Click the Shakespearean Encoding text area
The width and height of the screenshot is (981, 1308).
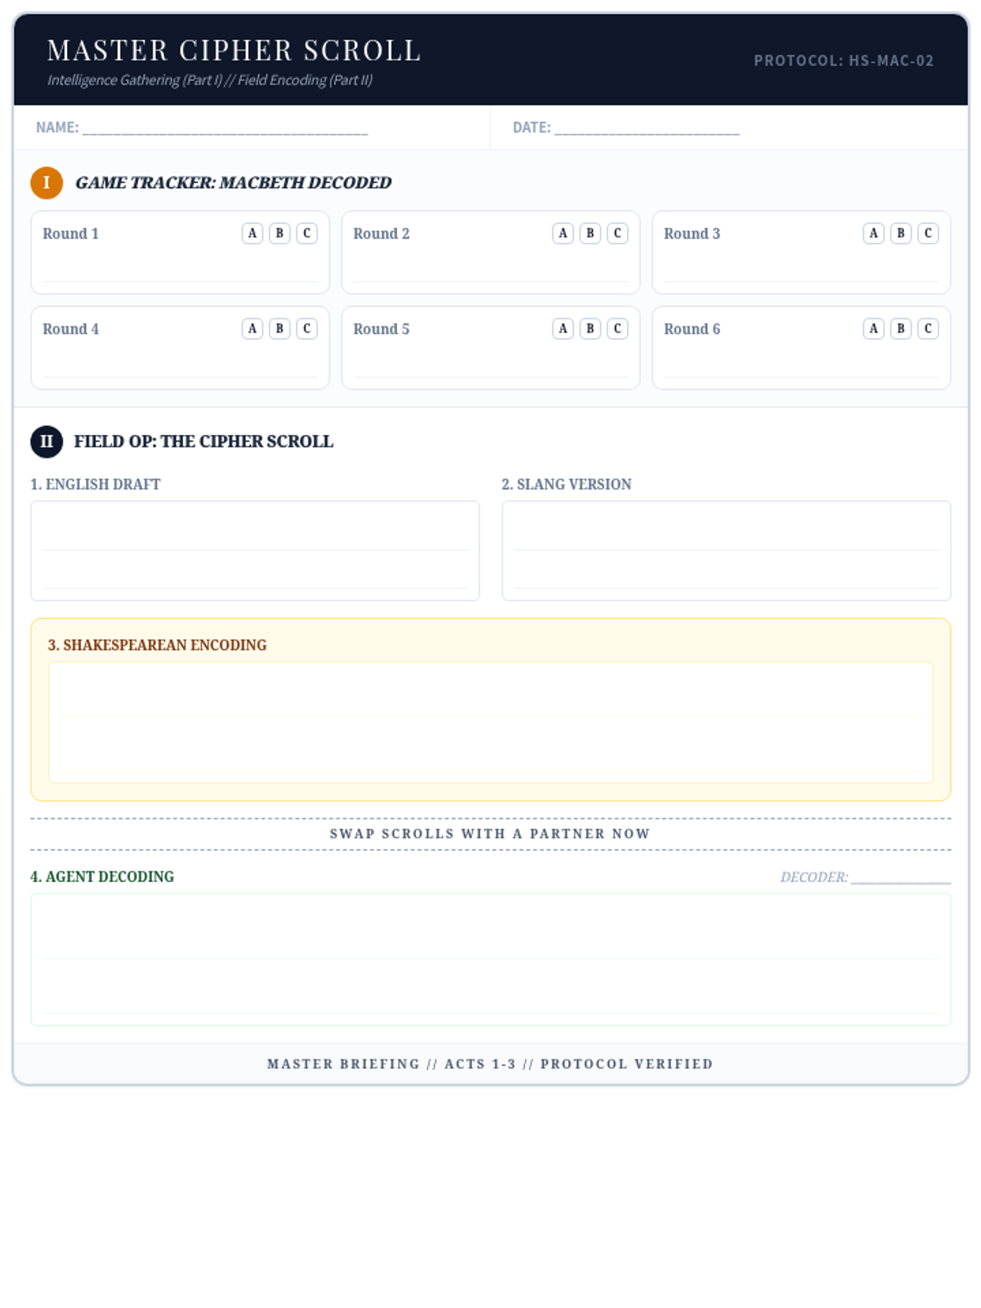(490, 723)
